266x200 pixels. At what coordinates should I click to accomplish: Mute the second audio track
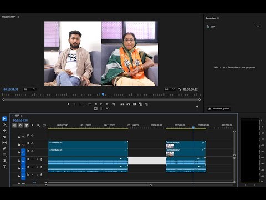32,167
